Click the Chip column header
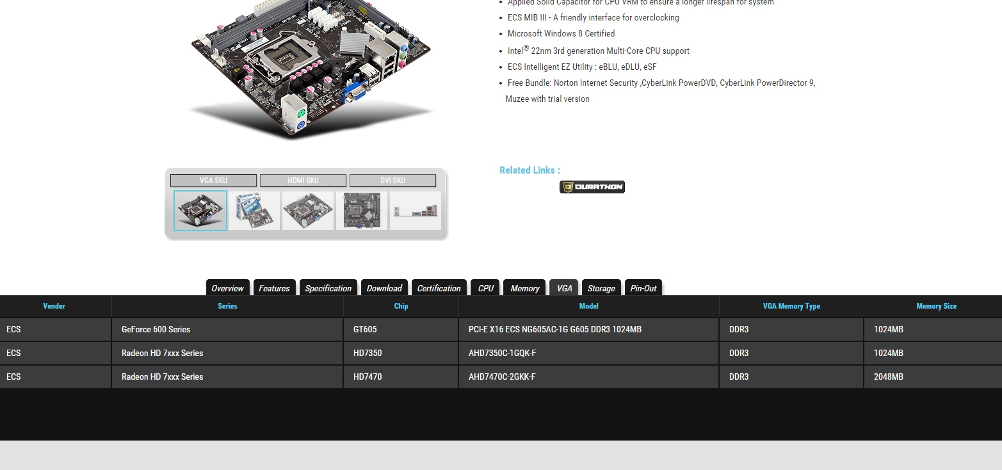Image resolution: width=1002 pixels, height=470 pixels. point(401,306)
